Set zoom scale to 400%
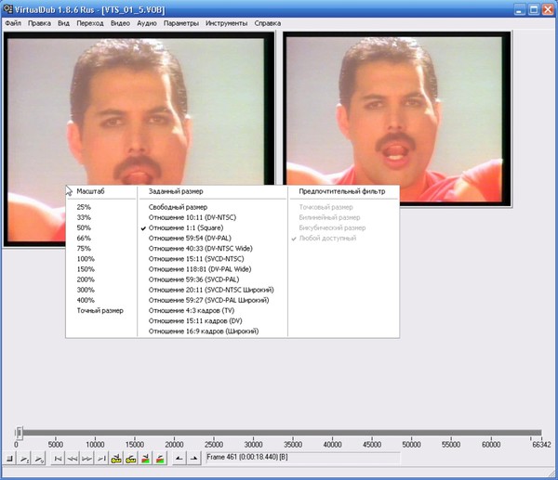 pyautogui.click(x=86, y=300)
